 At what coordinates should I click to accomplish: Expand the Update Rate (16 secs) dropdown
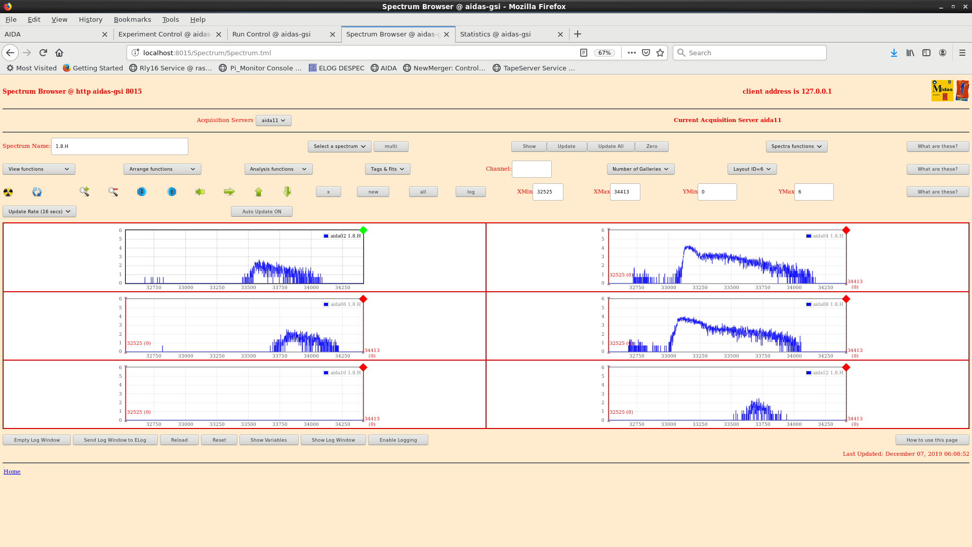pos(39,212)
